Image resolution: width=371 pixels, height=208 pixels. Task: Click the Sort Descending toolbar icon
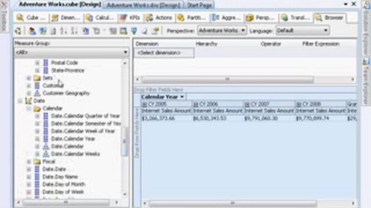(x=74, y=31)
